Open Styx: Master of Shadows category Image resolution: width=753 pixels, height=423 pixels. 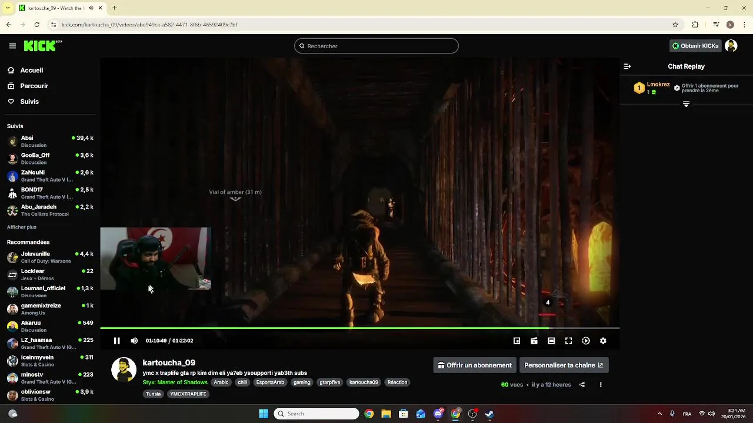(175, 382)
